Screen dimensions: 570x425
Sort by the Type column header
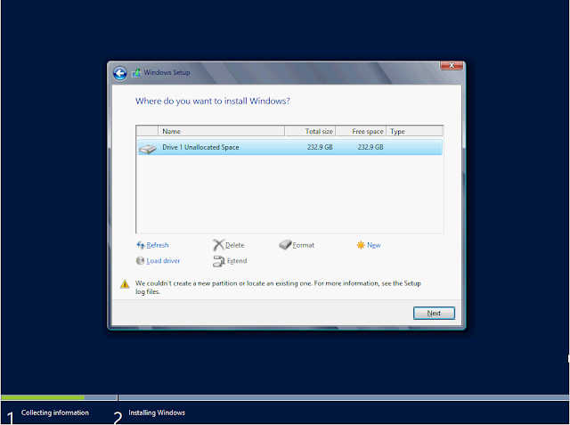(414, 131)
